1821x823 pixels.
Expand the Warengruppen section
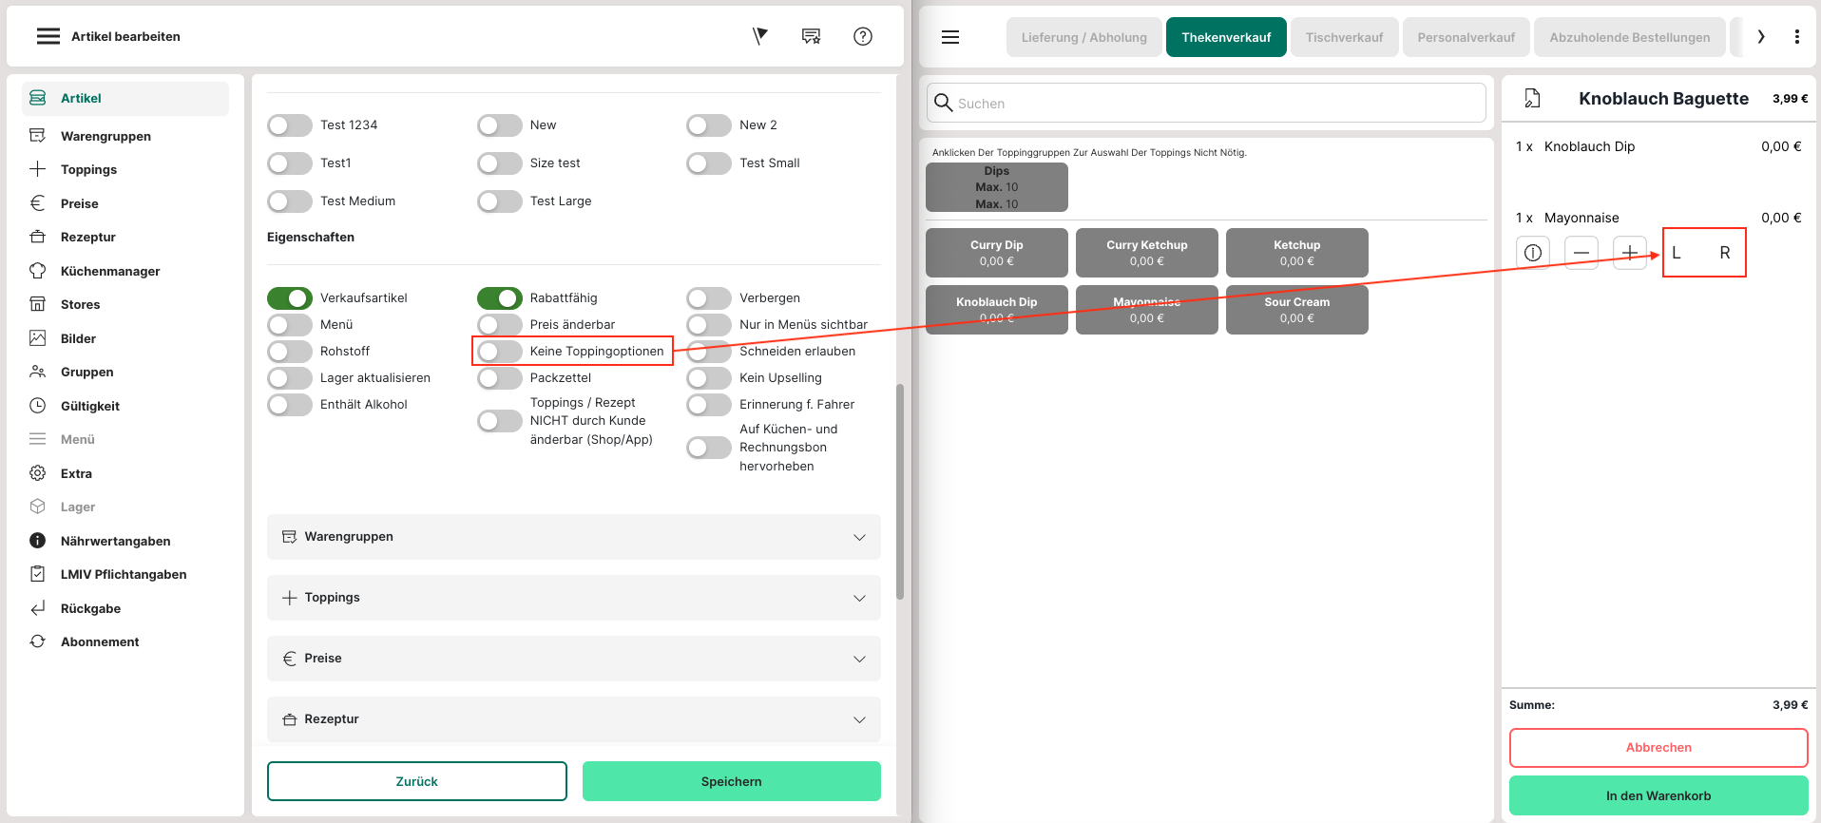click(x=573, y=537)
